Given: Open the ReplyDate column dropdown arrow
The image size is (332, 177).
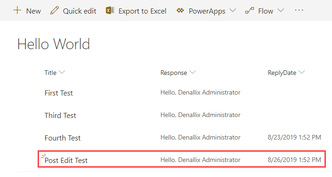Looking at the screenshot, I should (x=301, y=72).
